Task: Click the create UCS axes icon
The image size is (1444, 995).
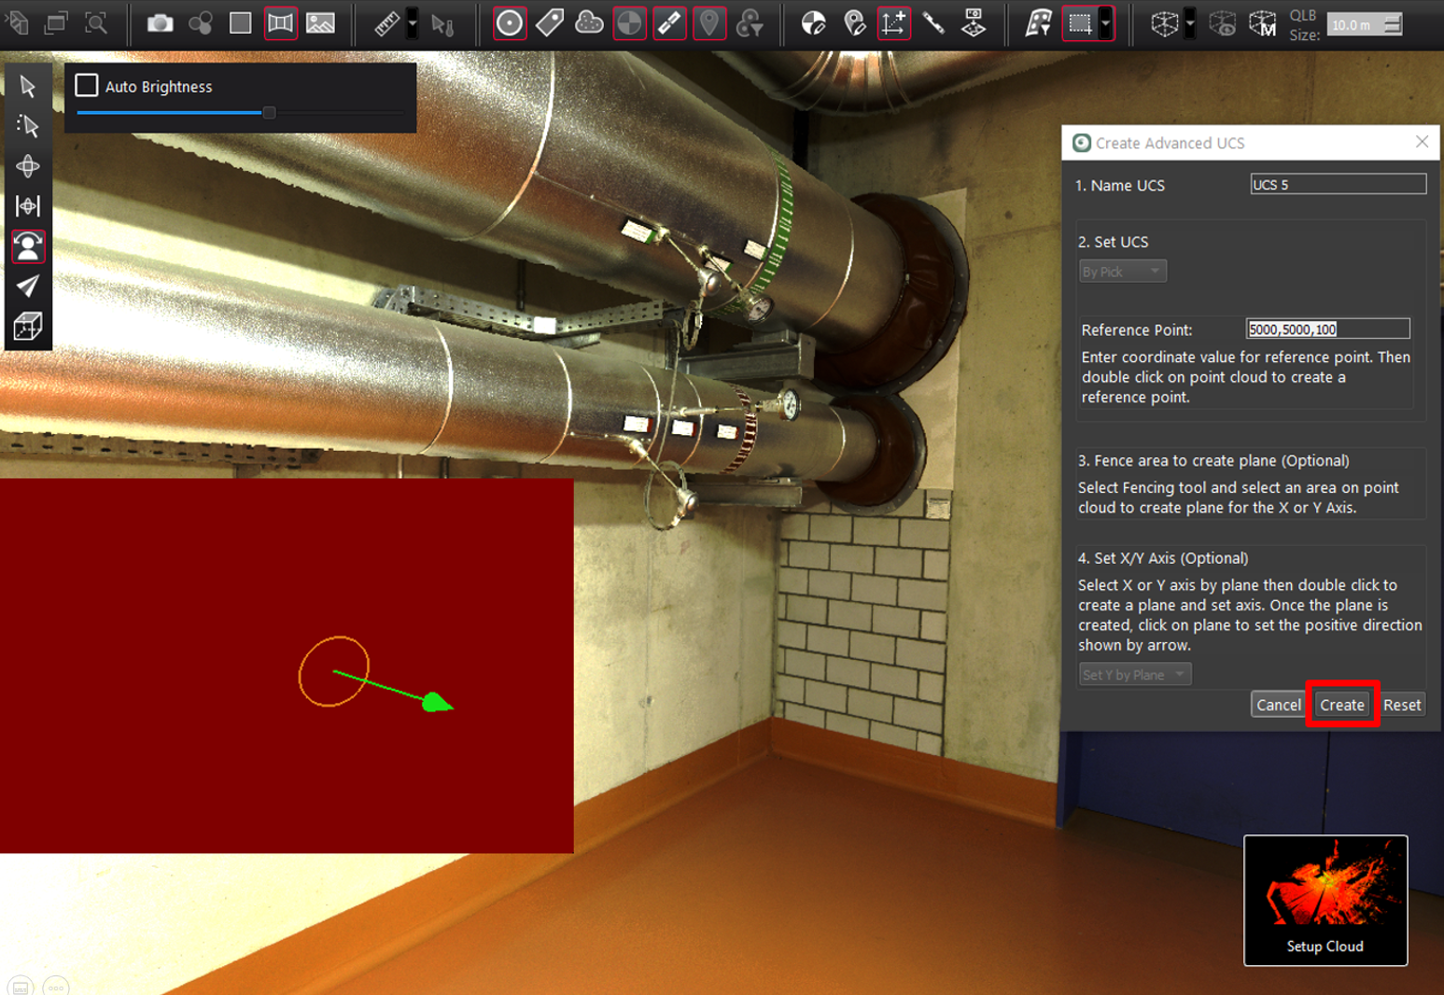Action: pos(893,23)
